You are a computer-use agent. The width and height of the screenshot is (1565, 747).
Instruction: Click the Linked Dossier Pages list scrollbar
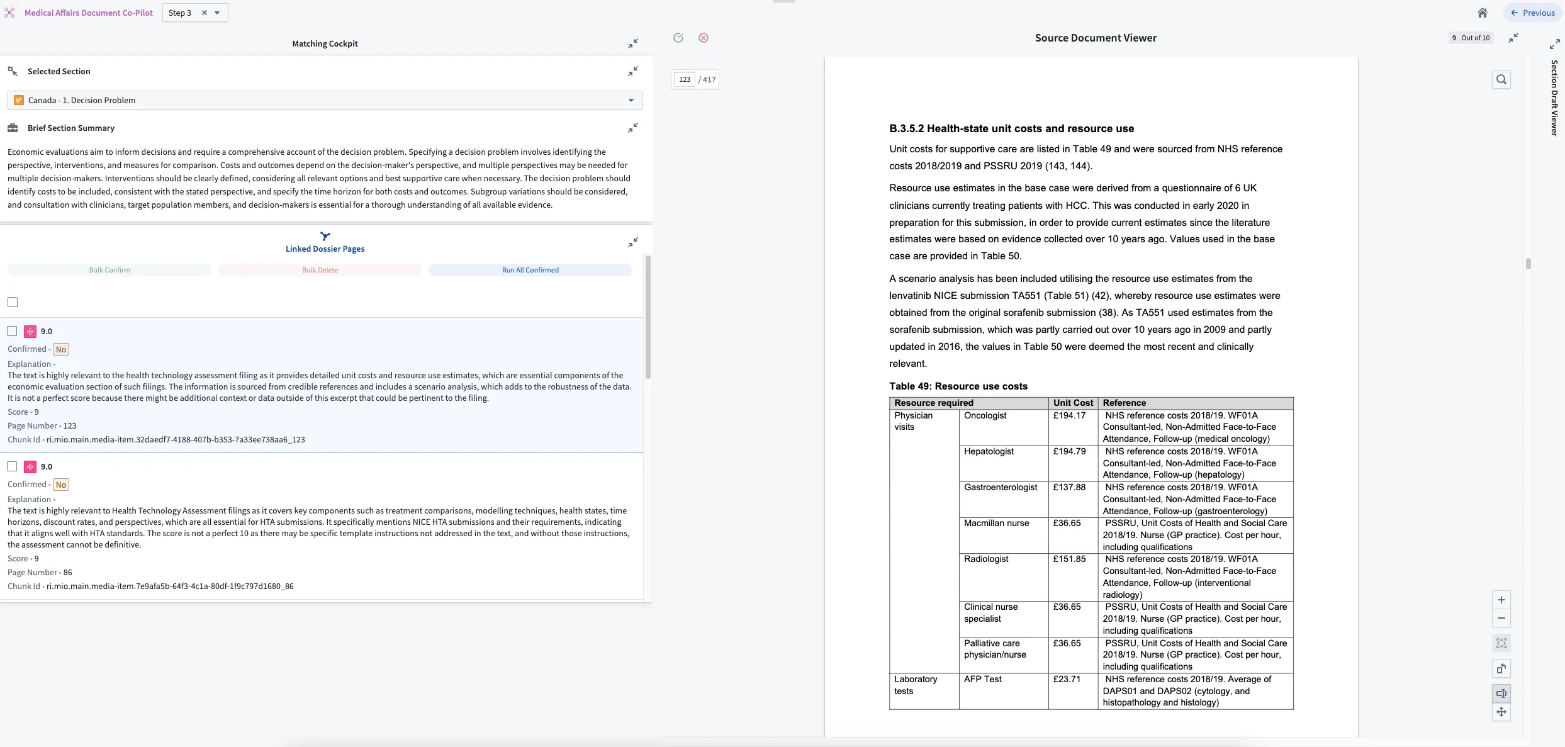pos(648,317)
